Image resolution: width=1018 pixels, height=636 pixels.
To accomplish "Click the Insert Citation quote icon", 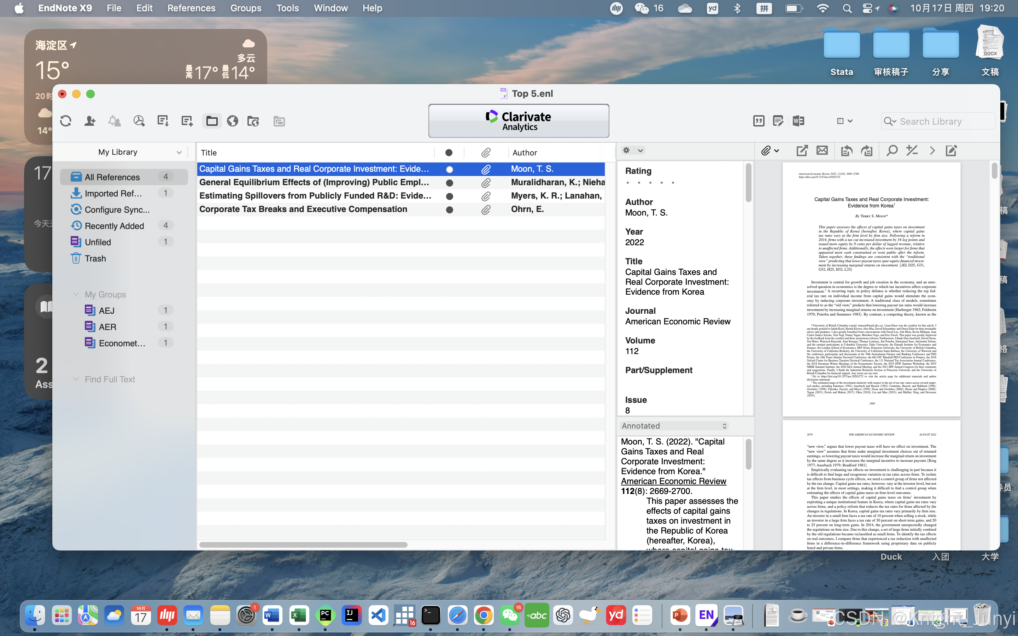I will point(759,121).
